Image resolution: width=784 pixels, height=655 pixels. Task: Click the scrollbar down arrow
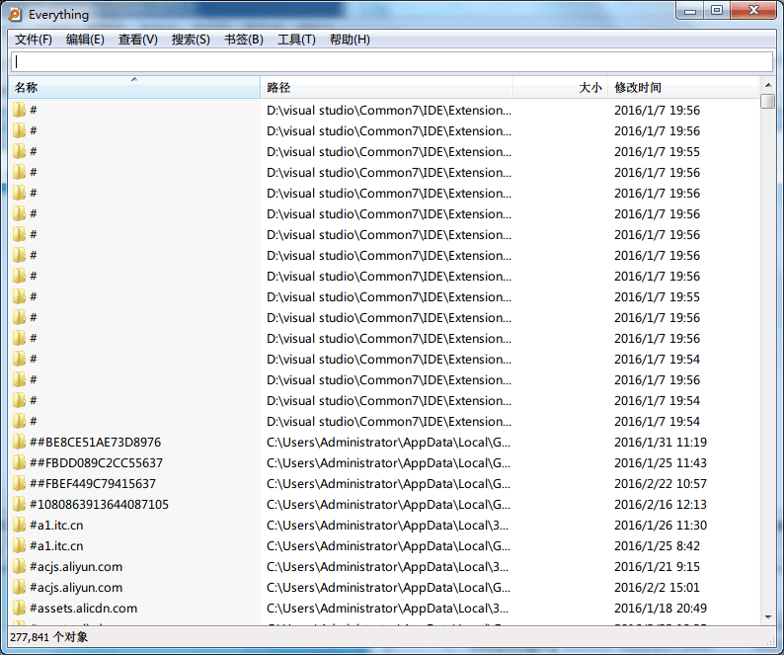pyautogui.click(x=768, y=617)
